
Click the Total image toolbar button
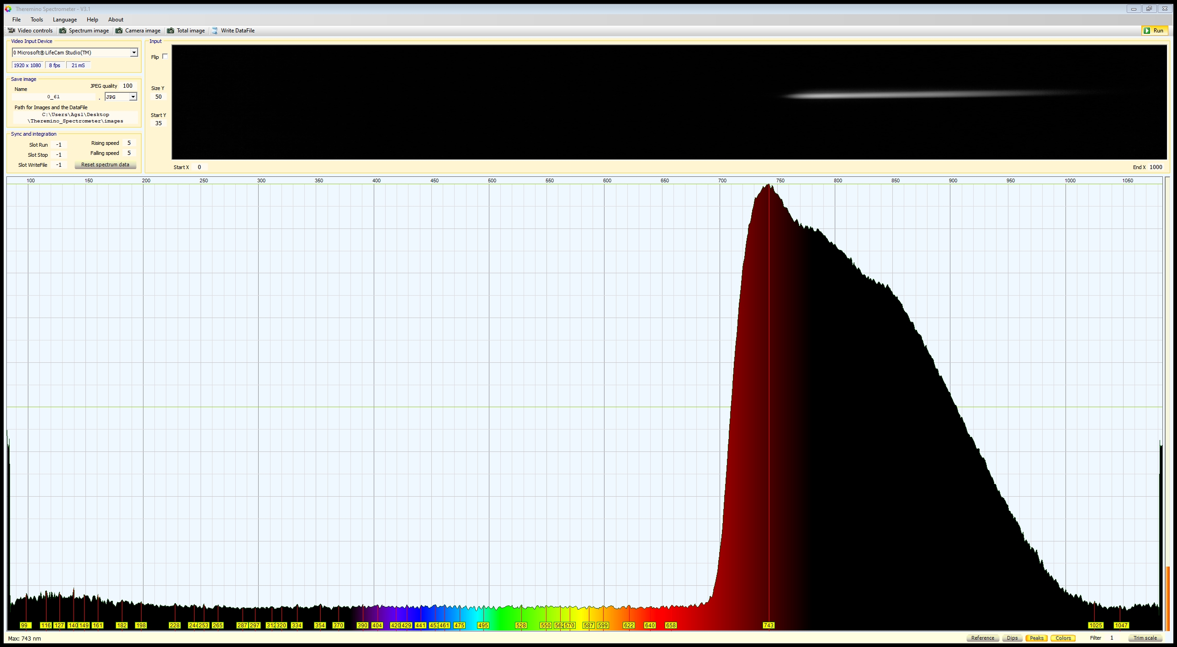click(x=186, y=31)
